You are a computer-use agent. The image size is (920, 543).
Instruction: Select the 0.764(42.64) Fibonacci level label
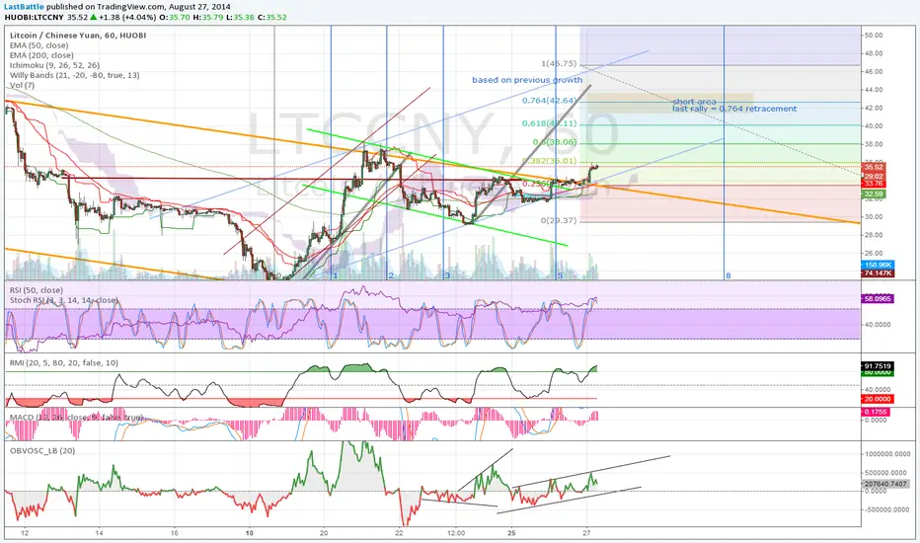549,101
